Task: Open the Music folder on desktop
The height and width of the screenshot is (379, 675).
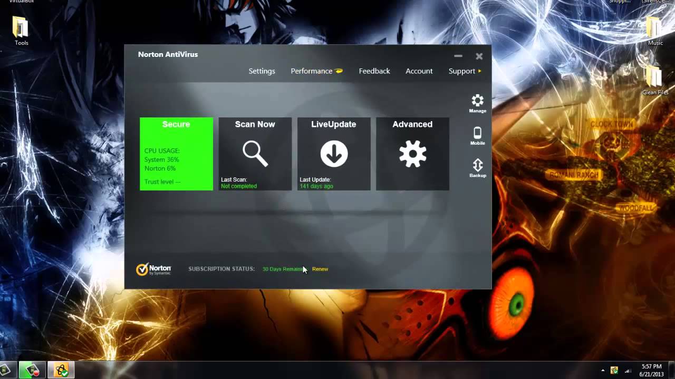Action: point(655,31)
